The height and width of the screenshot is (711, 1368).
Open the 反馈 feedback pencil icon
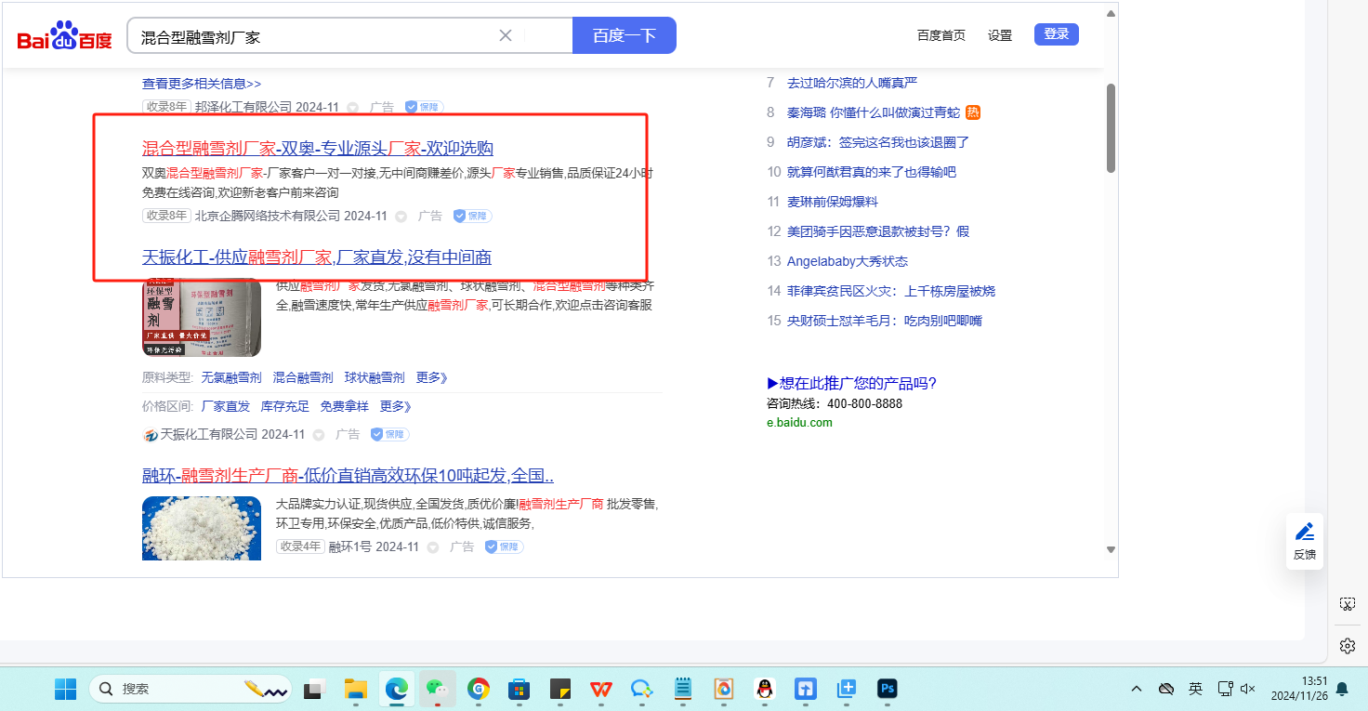tap(1305, 533)
